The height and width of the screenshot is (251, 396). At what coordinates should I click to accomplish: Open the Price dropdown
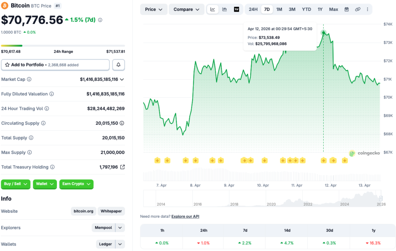(x=154, y=9)
